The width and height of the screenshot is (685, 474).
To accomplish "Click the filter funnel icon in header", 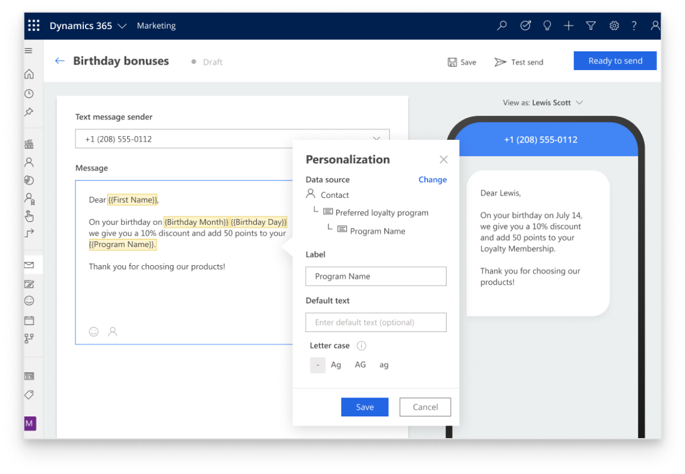I will point(591,26).
